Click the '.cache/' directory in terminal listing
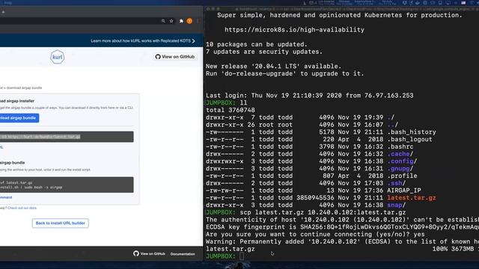The height and width of the screenshot is (269, 479). [400, 154]
